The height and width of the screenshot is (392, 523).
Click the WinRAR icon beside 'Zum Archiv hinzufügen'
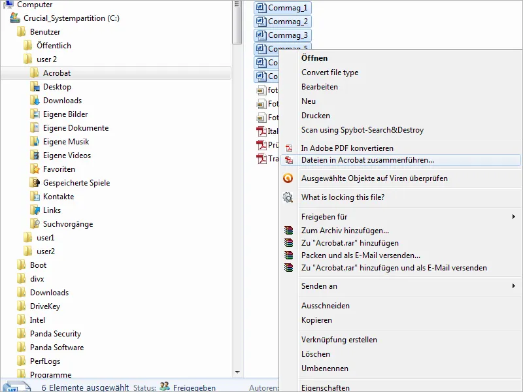pos(288,231)
